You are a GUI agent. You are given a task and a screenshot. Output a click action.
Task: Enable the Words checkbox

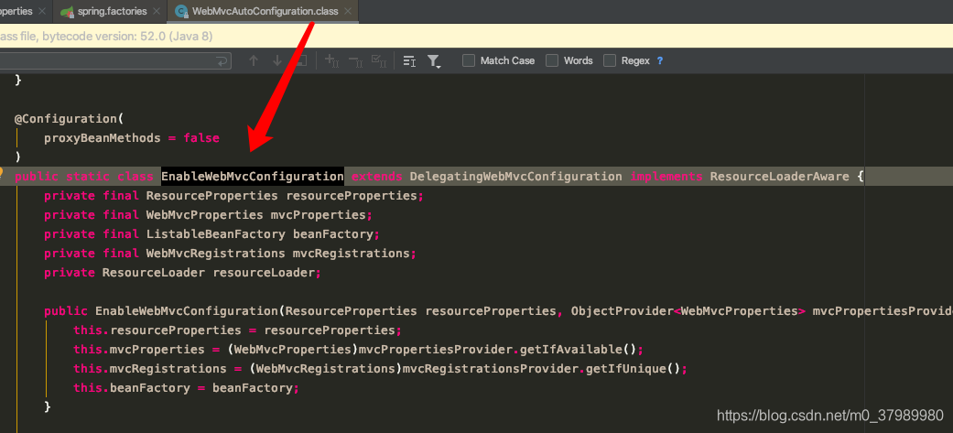click(x=552, y=60)
